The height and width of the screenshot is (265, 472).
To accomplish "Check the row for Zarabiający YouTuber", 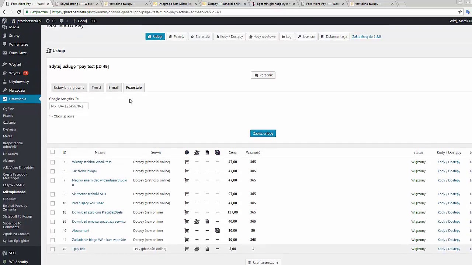I will (x=52, y=203).
